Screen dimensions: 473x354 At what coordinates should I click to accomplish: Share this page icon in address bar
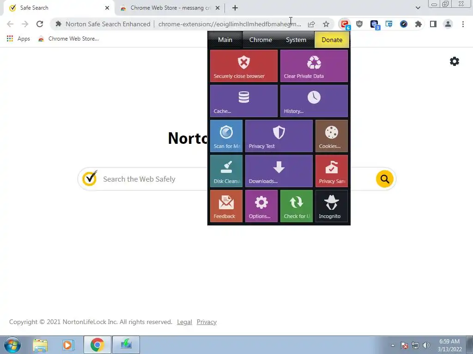[311, 24]
